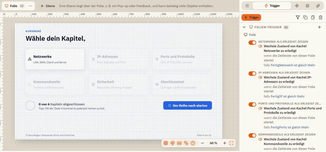Click the orange + Trigger button

(251, 17)
